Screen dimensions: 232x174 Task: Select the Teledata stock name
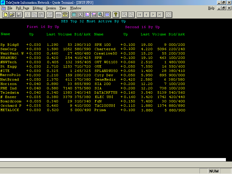pyautogui.click(x=10, y=93)
